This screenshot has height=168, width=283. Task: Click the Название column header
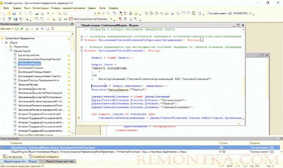[x=114, y=143]
